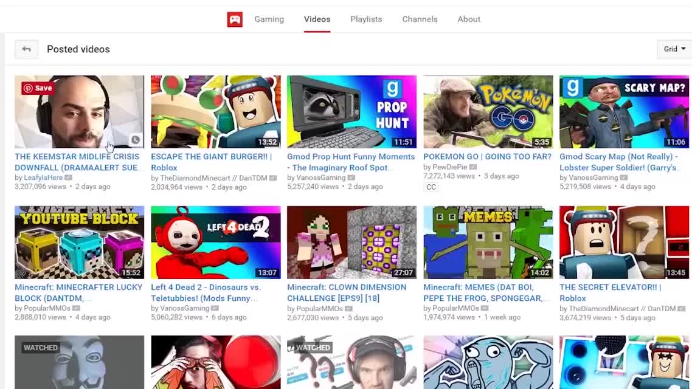Click verified badge beside PewDiePie channel name
Viewport: 692px width, 389px height.
click(x=473, y=167)
